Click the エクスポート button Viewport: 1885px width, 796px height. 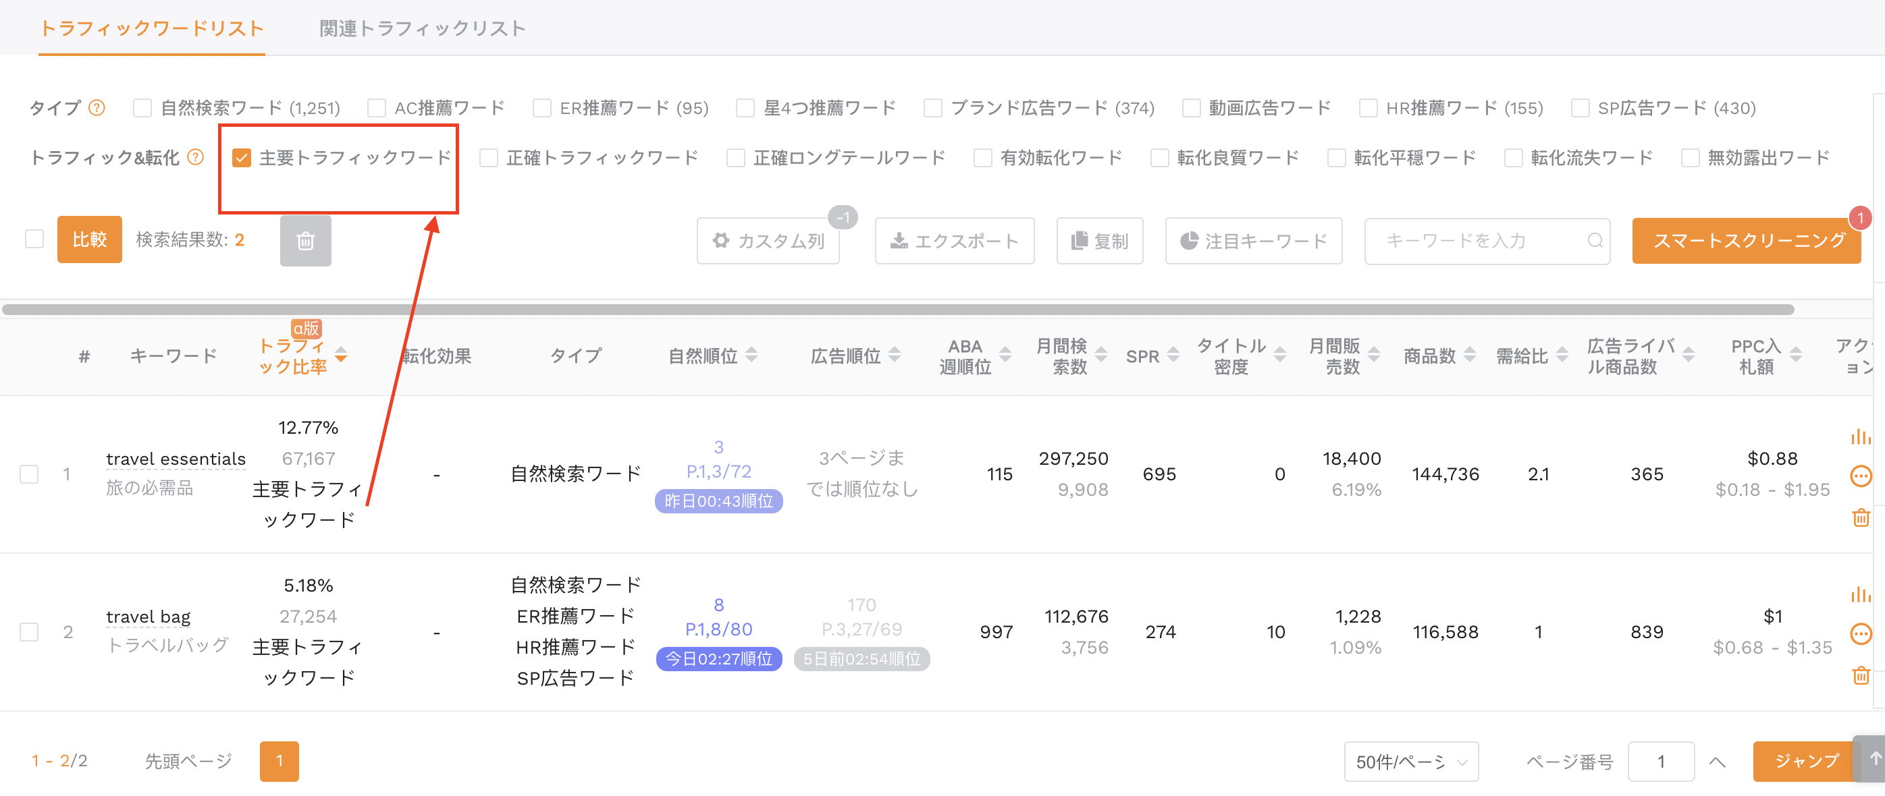click(x=954, y=240)
